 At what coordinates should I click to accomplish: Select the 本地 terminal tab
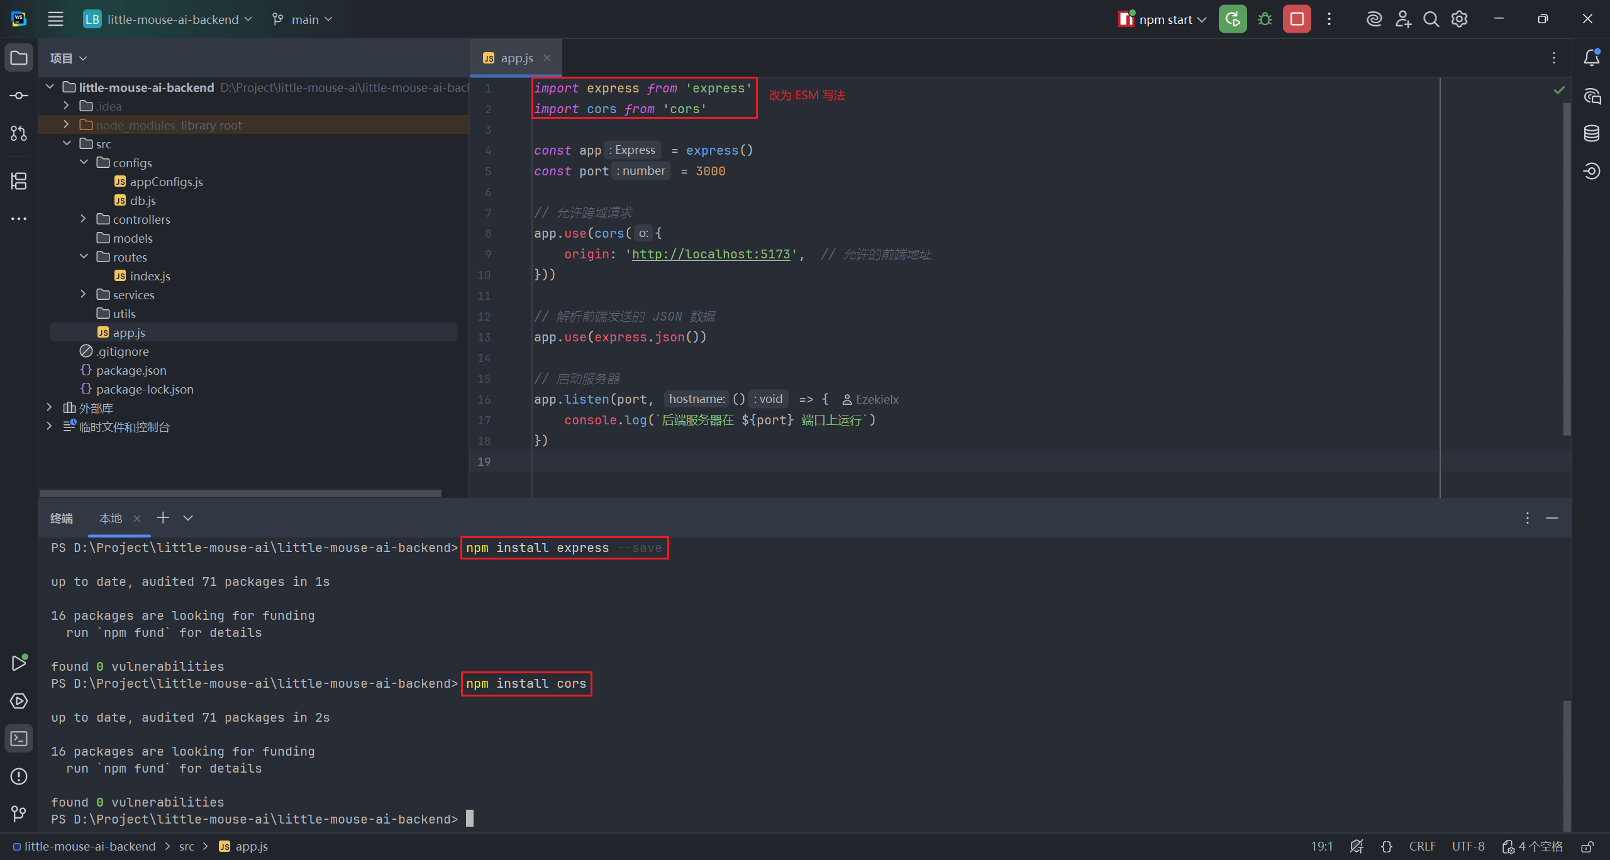point(111,518)
